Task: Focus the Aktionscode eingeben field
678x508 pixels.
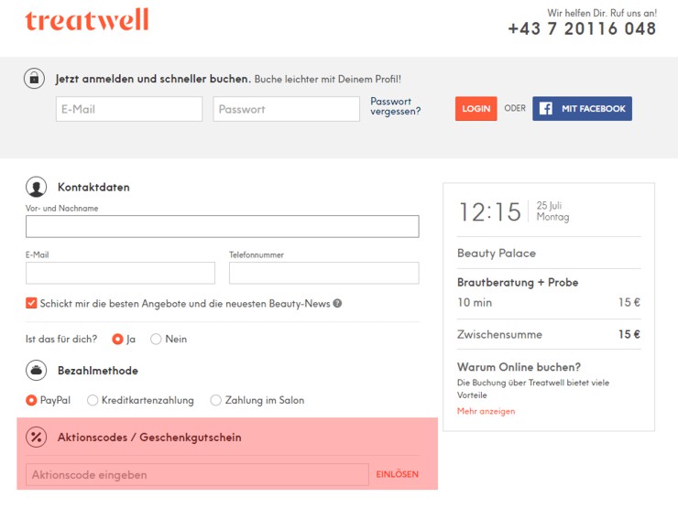Action: tap(197, 474)
